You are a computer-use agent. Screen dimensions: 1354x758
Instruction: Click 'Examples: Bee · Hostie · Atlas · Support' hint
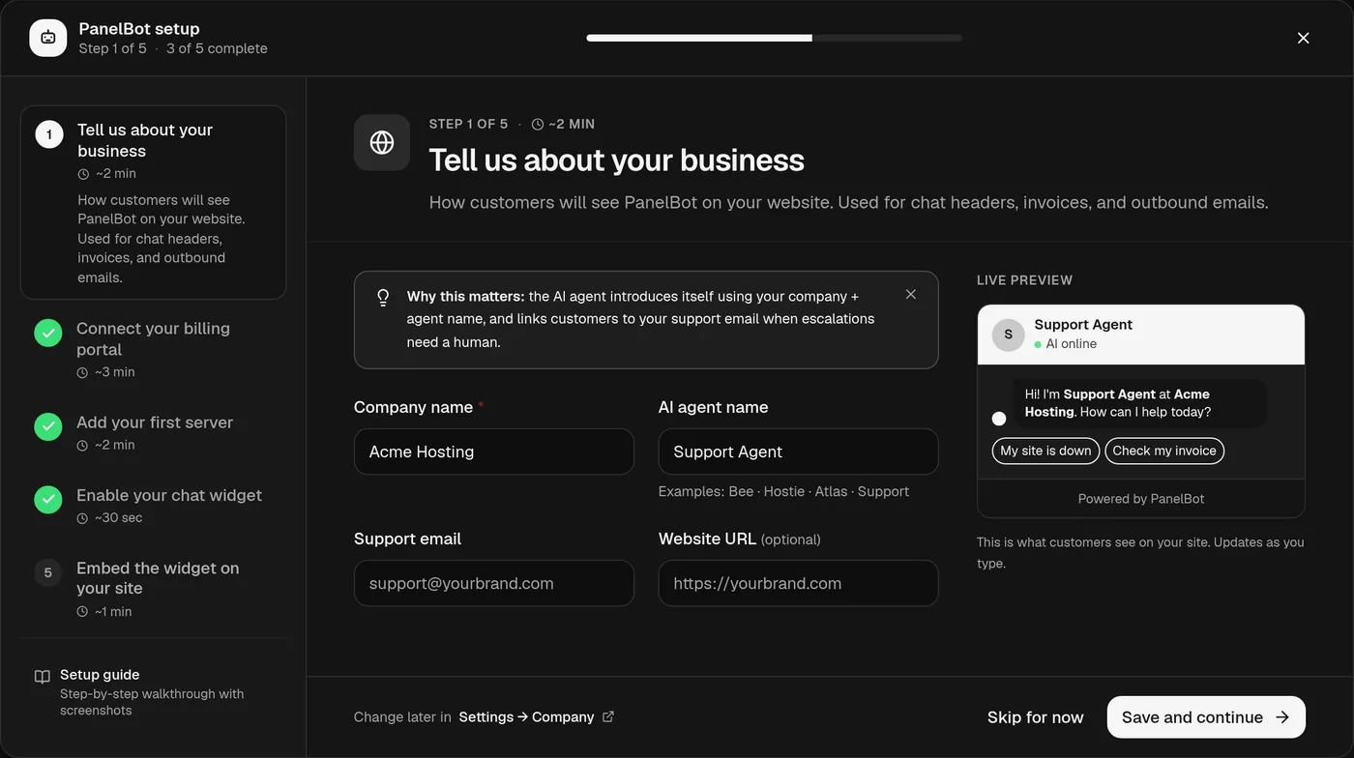pyautogui.click(x=783, y=491)
